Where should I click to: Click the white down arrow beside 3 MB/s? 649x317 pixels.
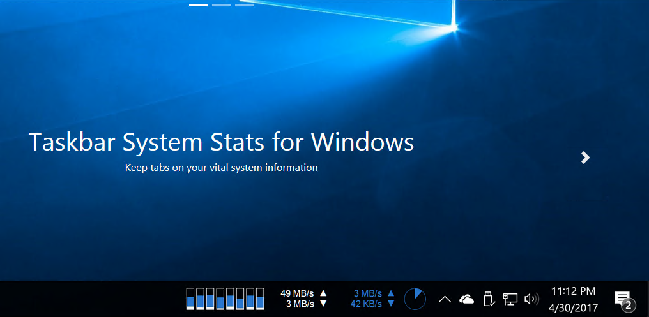[324, 304]
